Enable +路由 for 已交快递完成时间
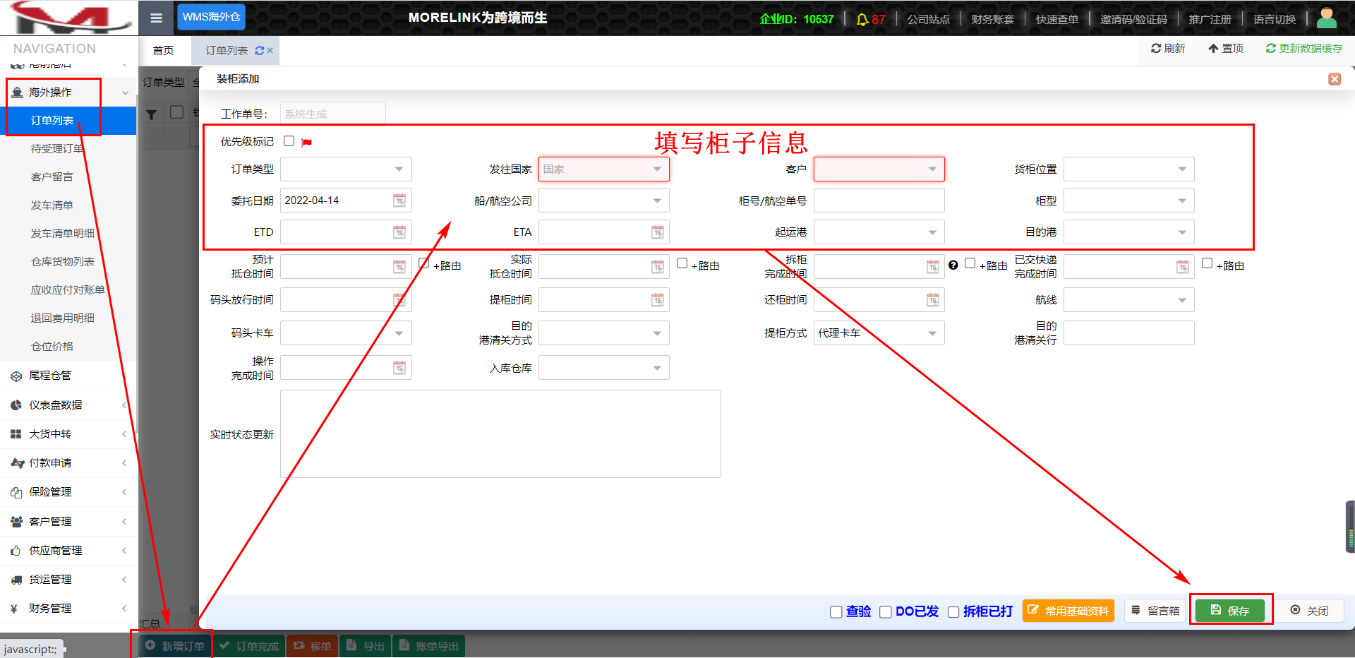This screenshot has width=1355, height=658. click(1208, 263)
